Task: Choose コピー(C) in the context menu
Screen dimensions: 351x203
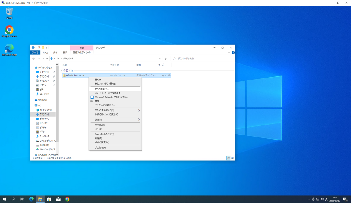Action: (x=115, y=129)
